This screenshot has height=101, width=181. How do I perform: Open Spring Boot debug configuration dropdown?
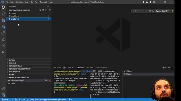[162, 11]
